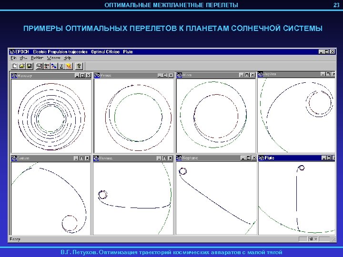Click the toolbar icon left of the yellow-orange one

click(x=61, y=66)
